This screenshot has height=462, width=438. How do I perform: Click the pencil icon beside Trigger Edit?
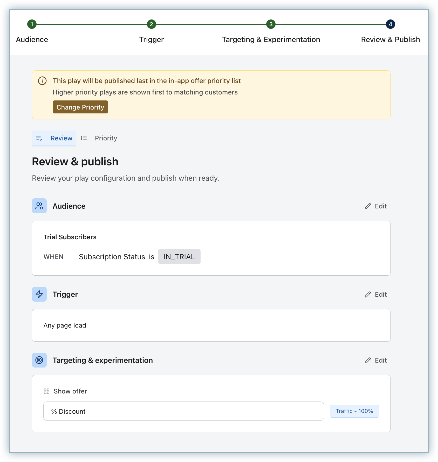pyautogui.click(x=368, y=294)
